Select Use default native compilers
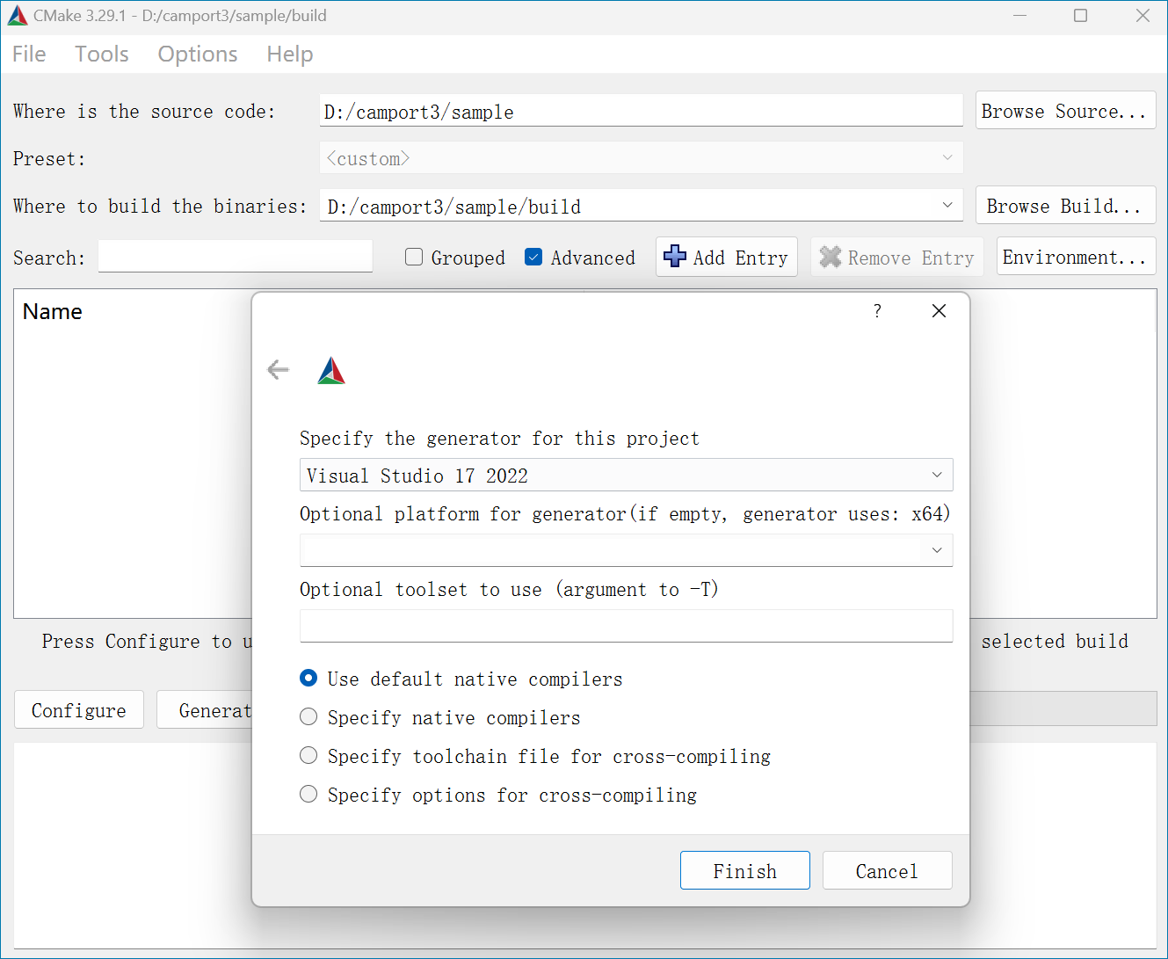Viewport: 1168px width, 959px height. pos(308,678)
